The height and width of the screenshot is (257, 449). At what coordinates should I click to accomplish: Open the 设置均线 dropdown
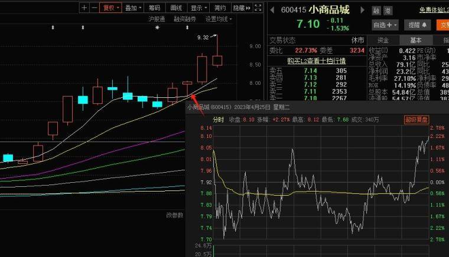219,19
